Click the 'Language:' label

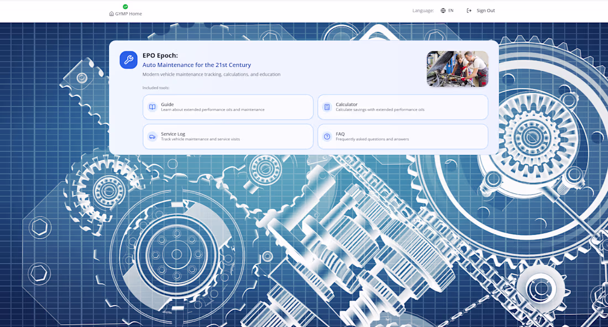coord(423,10)
